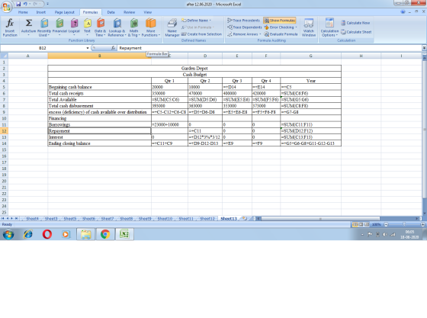Open the Insert Function dialog
The image size is (427, 318).
[x=10, y=27]
